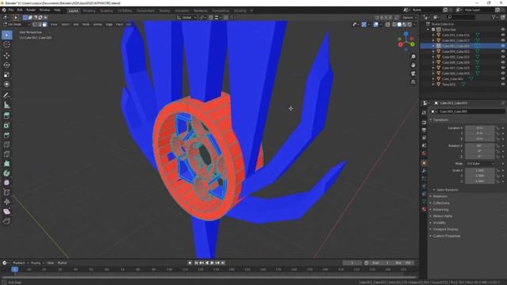Play the animation forward

212,263
